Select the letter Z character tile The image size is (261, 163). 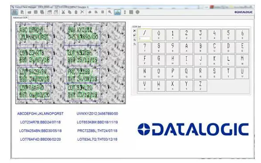[201, 86]
